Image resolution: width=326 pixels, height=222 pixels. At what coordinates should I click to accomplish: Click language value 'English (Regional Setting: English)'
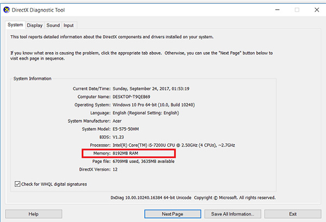[146, 113]
